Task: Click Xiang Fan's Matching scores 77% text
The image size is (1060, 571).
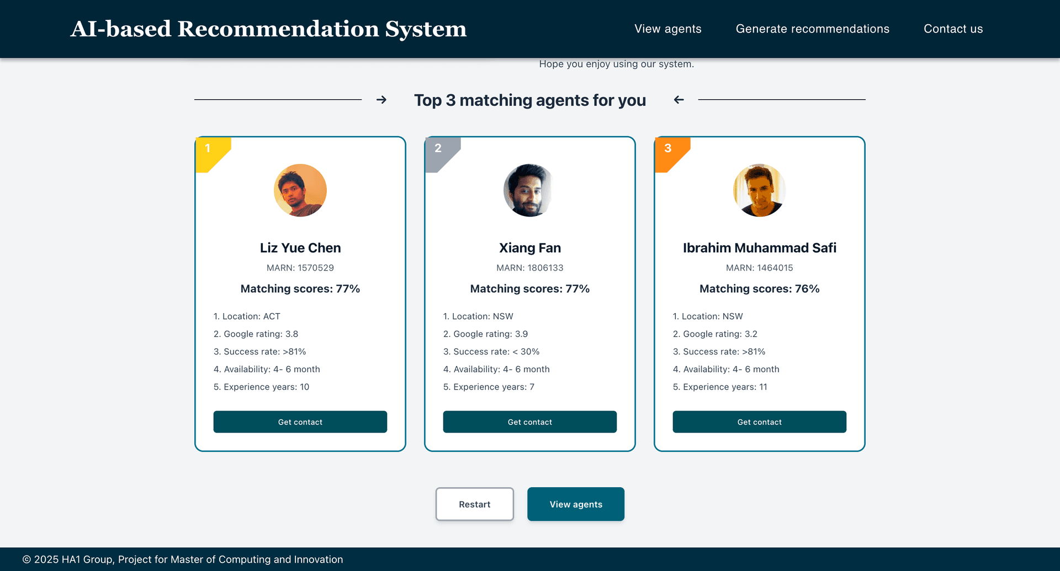Action: coord(530,289)
